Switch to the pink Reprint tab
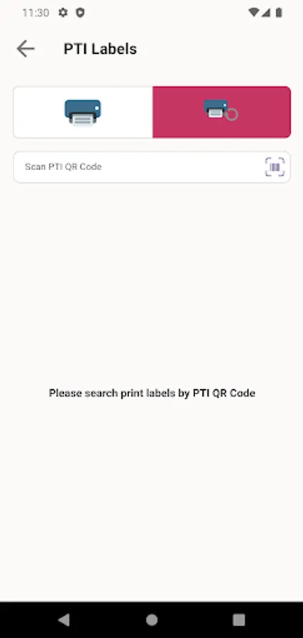303x638 pixels. (x=221, y=112)
